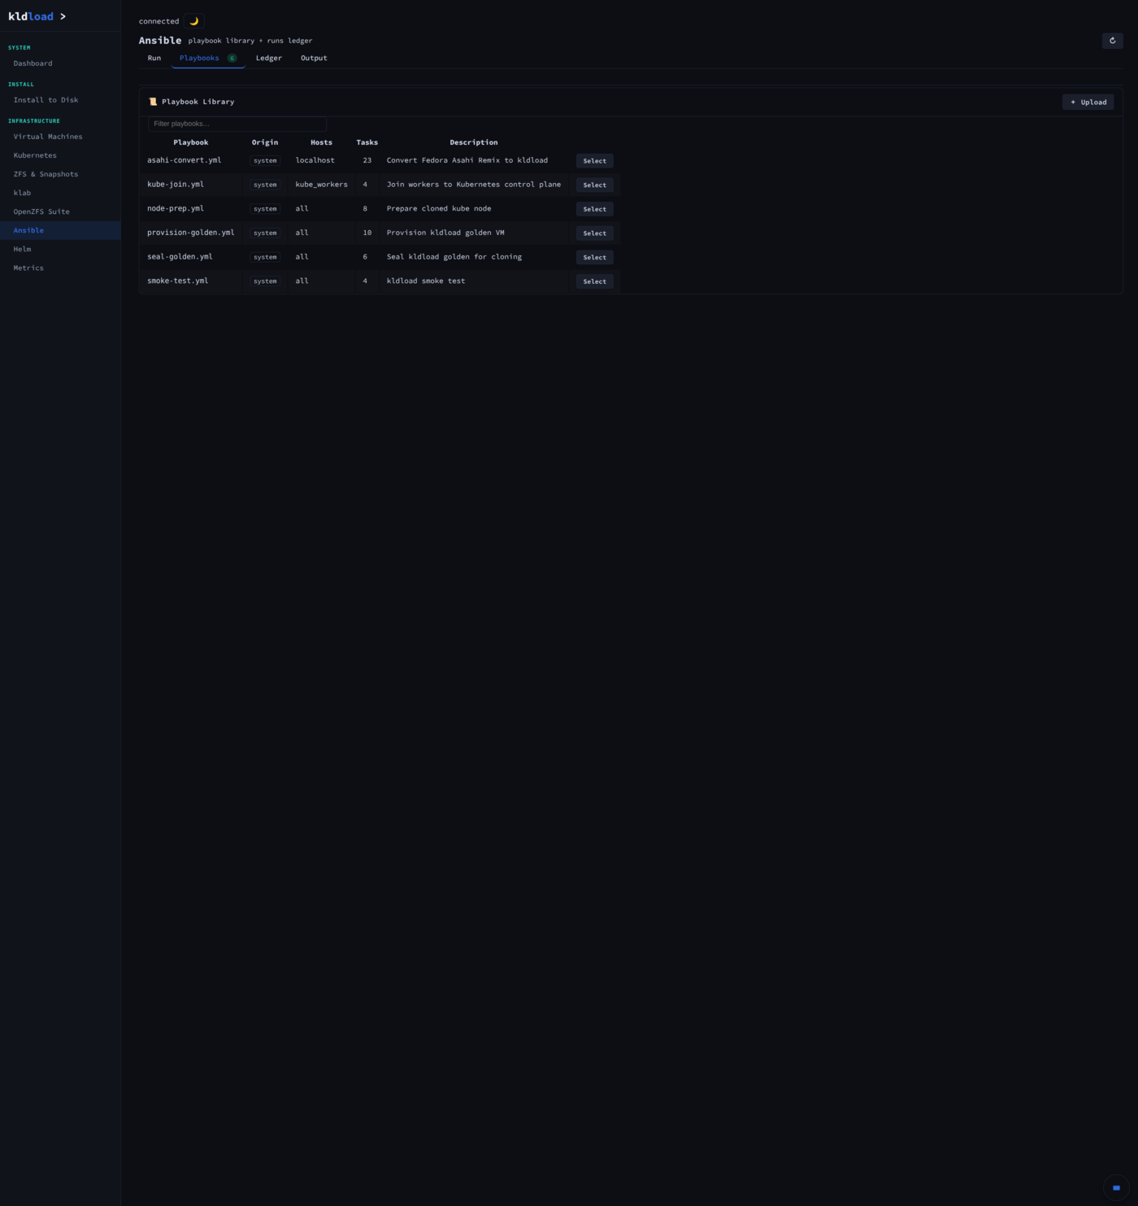Click the kldload logo
The width and height of the screenshot is (1138, 1206).
[x=37, y=16]
